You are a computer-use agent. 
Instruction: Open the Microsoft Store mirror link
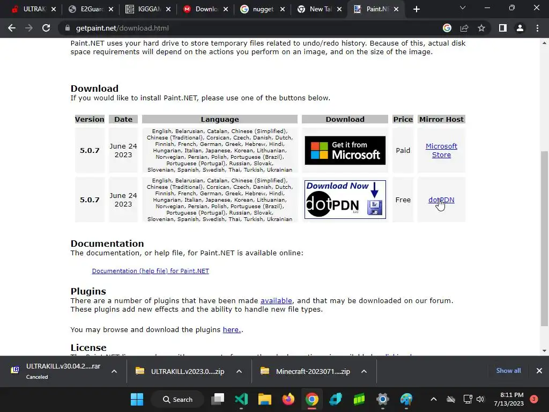[441, 150]
